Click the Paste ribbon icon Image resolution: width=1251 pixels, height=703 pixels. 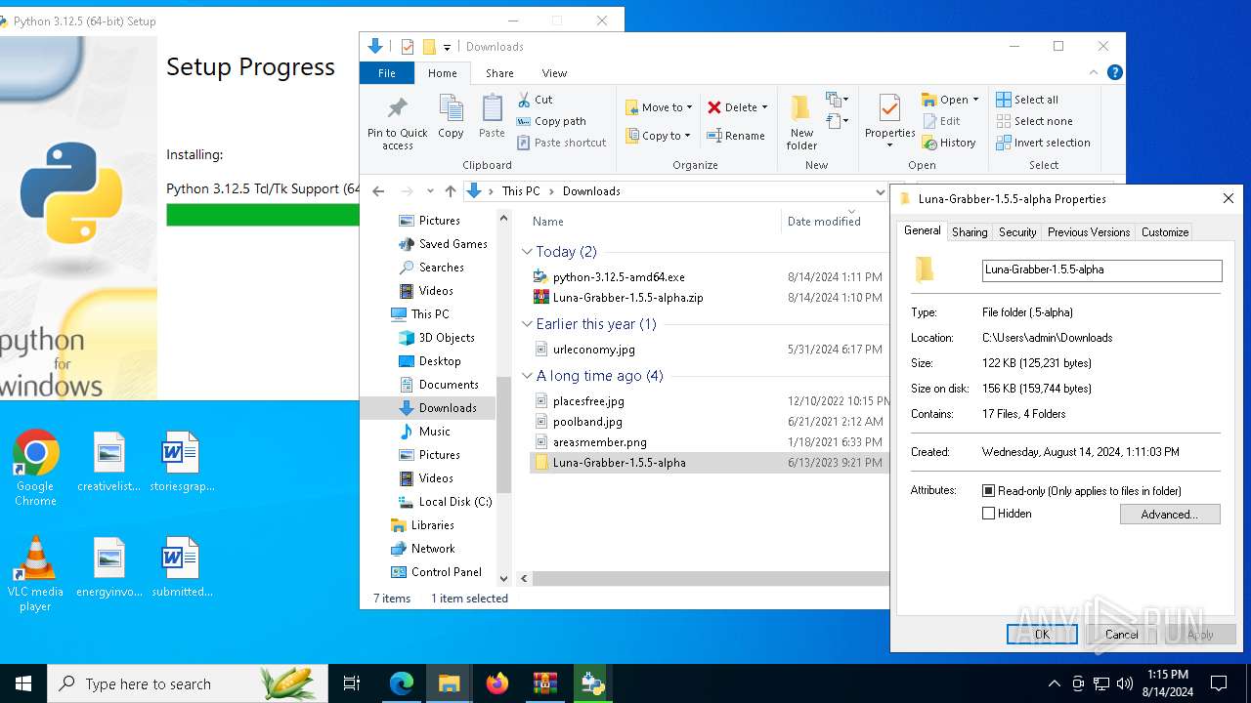[492, 108]
